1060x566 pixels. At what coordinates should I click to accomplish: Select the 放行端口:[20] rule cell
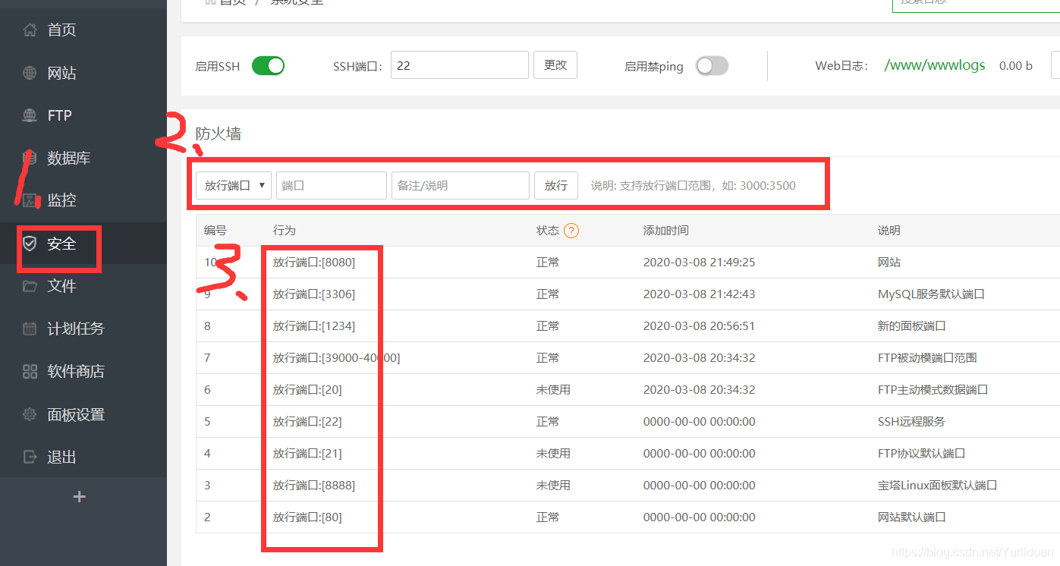click(x=307, y=390)
